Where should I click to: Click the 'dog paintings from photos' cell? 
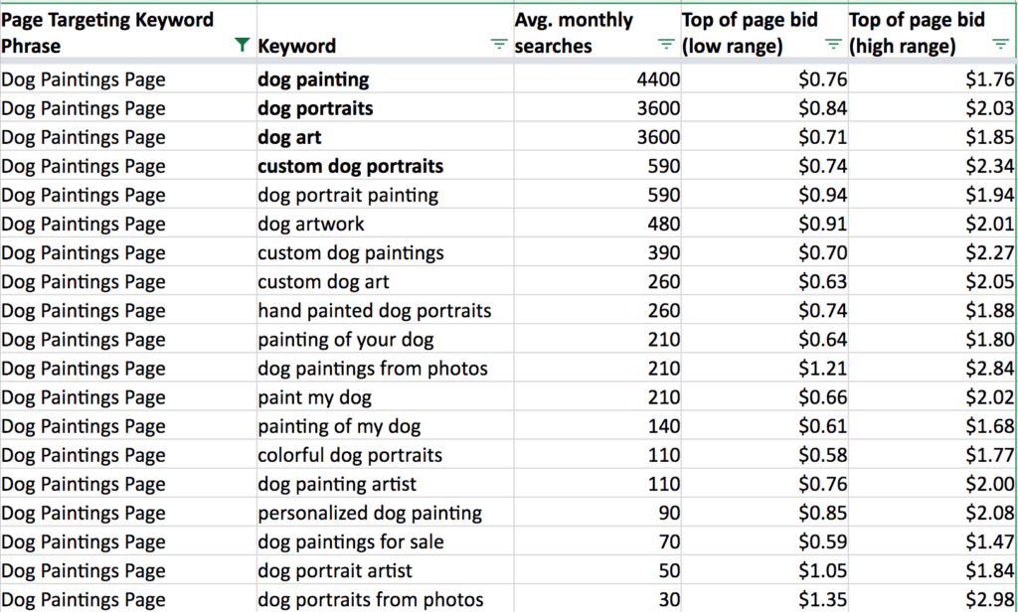[x=385, y=369]
